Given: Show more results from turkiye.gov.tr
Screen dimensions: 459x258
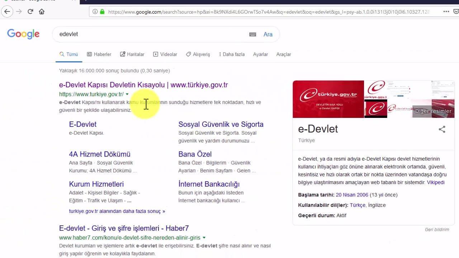Looking at the screenshot, I should tap(117, 211).
